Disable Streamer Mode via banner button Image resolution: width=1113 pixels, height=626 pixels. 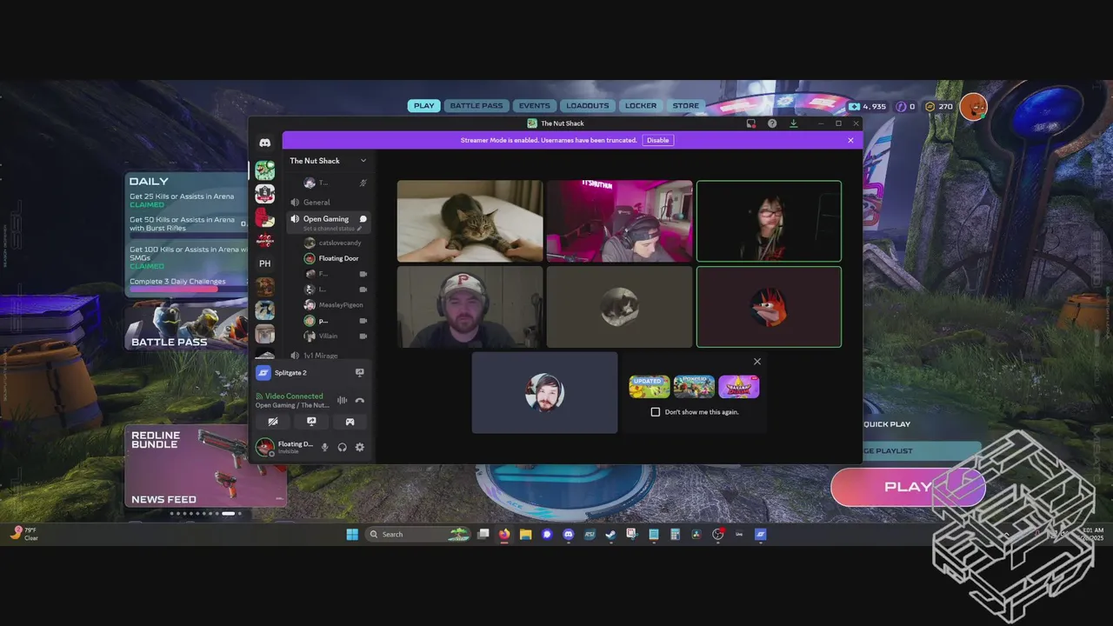pyautogui.click(x=658, y=140)
